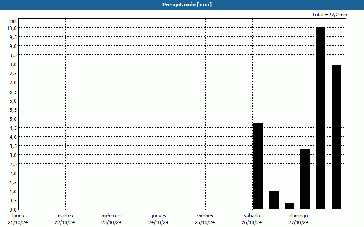This screenshot has height=227, width=364.
Task: Select the domingo 27/10/24 date label
Action: [298, 219]
